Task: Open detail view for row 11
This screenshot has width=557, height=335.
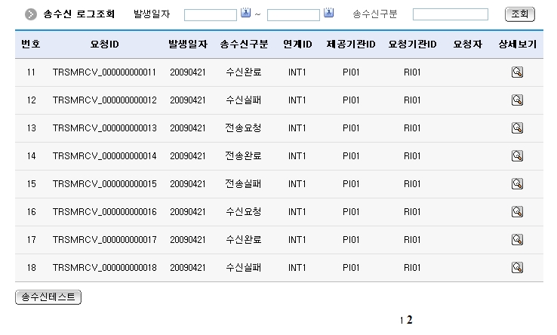Action: (517, 72)
